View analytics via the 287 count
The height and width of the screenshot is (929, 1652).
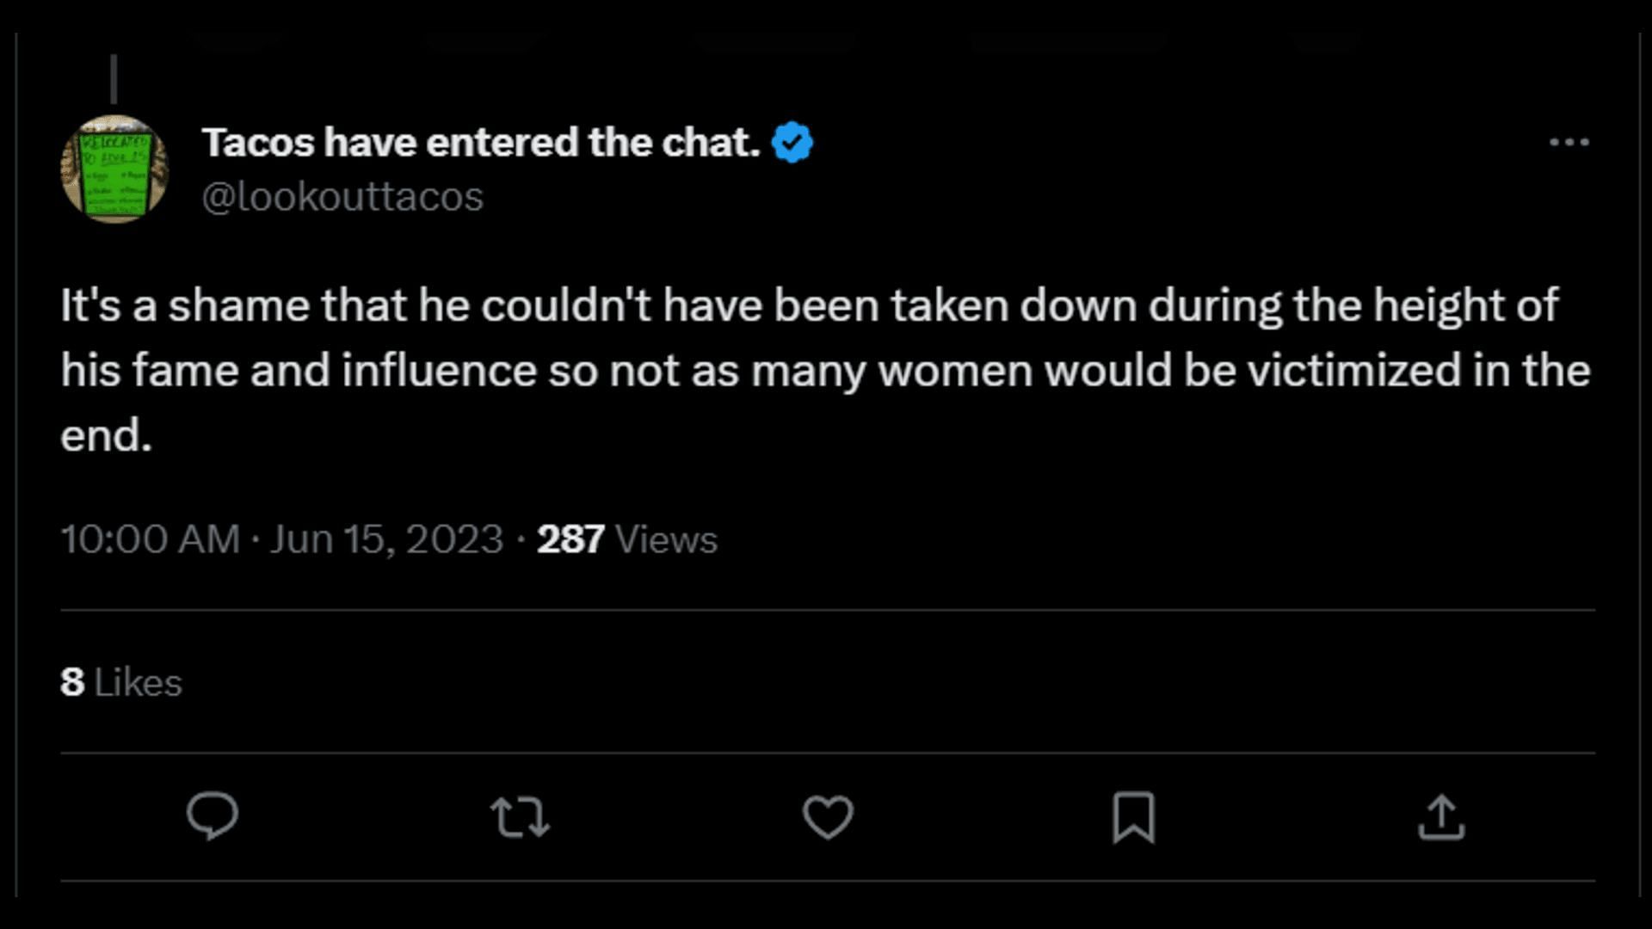570,540
